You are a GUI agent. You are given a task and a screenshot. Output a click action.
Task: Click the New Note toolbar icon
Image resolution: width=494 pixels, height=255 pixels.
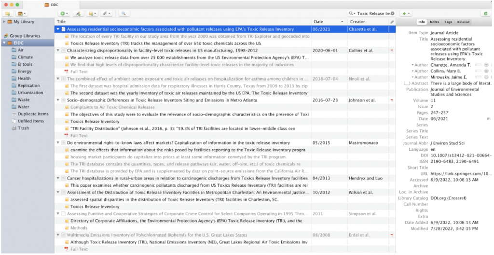[x=92, y=14]
